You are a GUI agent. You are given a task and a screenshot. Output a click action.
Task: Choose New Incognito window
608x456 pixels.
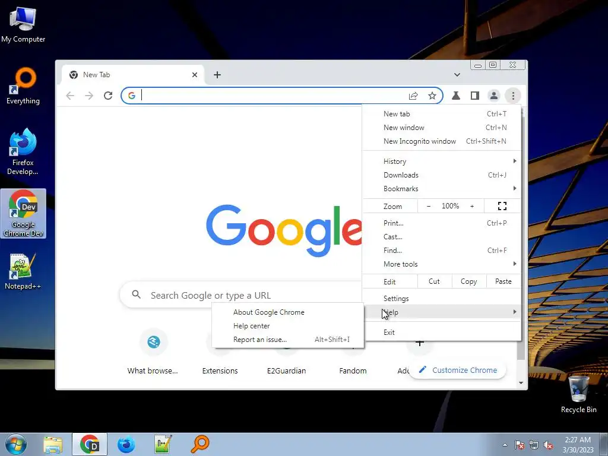[x=442, y=141]
